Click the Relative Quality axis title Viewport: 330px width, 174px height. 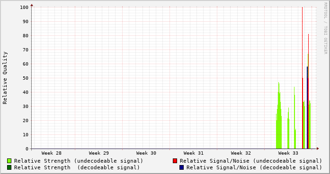(5, 78)
